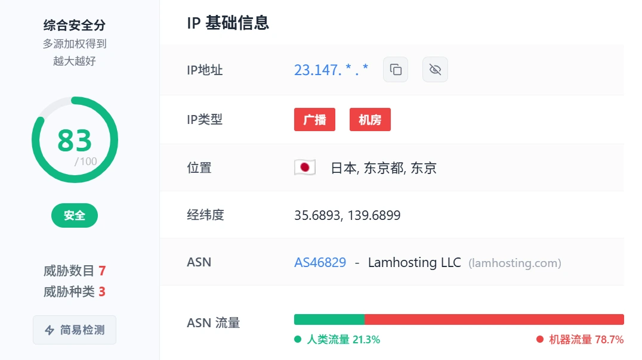Viewport: 642px width, 360px height.
Task: Click the 机器流量 78.7% legend
Action: coord(580,340)
